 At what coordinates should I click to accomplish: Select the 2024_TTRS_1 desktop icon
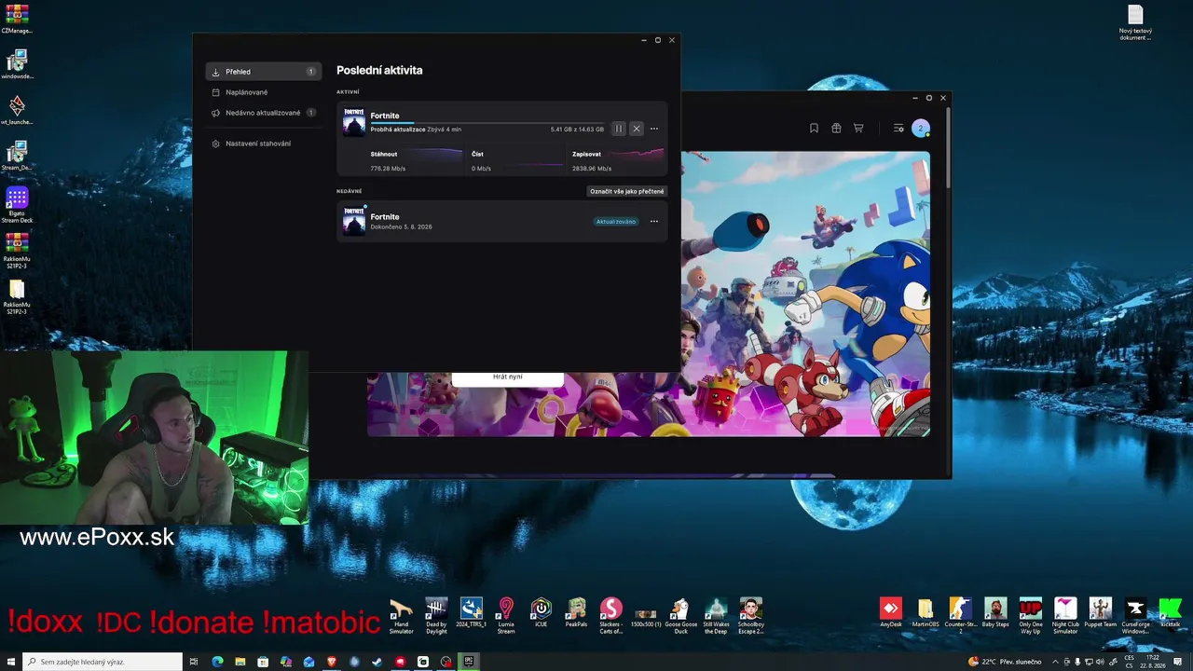pyautogui.click(x=472, y=612)
